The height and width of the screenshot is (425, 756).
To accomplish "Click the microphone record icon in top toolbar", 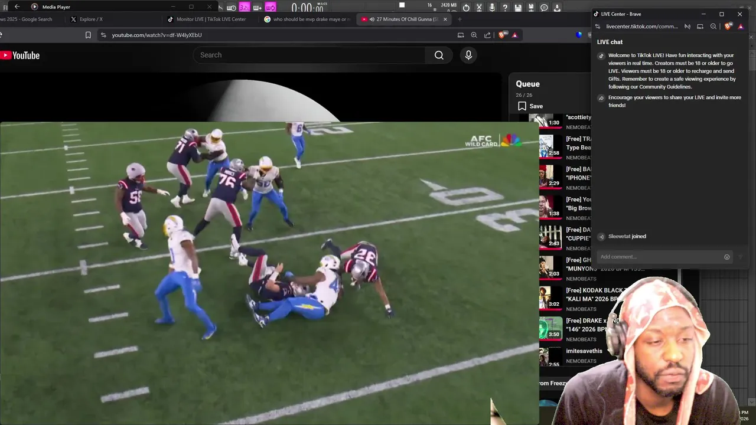I will pos(492,8).
